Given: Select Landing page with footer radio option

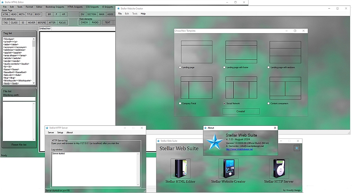Looking at the screenshot, I should pyautogui.click(x=224, y=67).
